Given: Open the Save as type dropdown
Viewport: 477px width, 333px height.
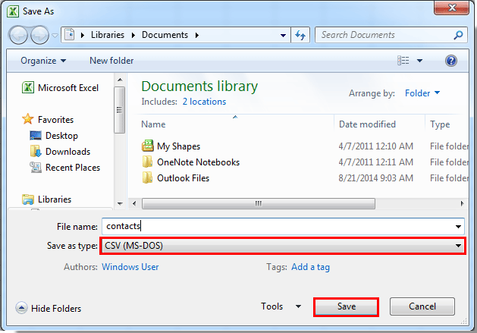Looking at the screenshot, I should [x=283, y=246].
